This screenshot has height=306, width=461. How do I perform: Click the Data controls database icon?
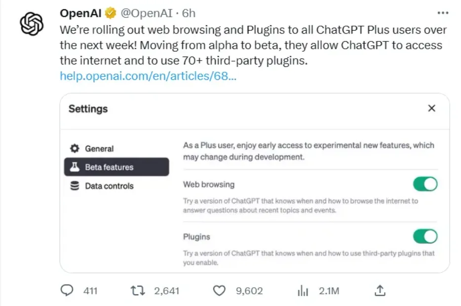(x=75, y=186)
